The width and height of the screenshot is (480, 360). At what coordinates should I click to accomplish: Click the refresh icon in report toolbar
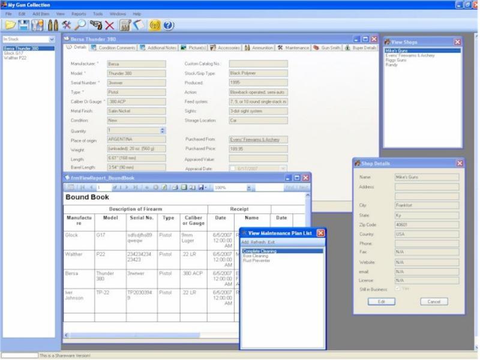pyautogui.click(x=164, y=187)
